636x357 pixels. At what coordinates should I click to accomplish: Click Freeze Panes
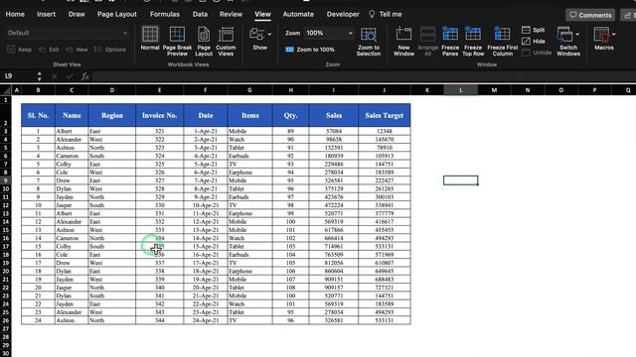pyautogui.click(x=450, y=42)
